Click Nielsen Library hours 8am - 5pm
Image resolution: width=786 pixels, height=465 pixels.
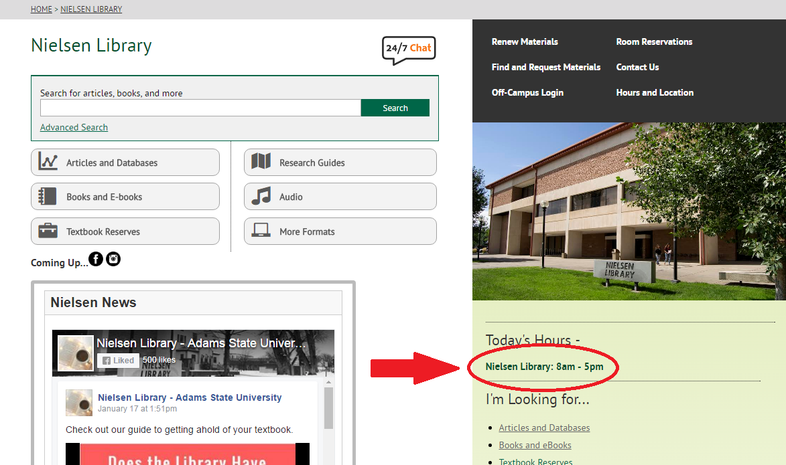tap(544, 367)
